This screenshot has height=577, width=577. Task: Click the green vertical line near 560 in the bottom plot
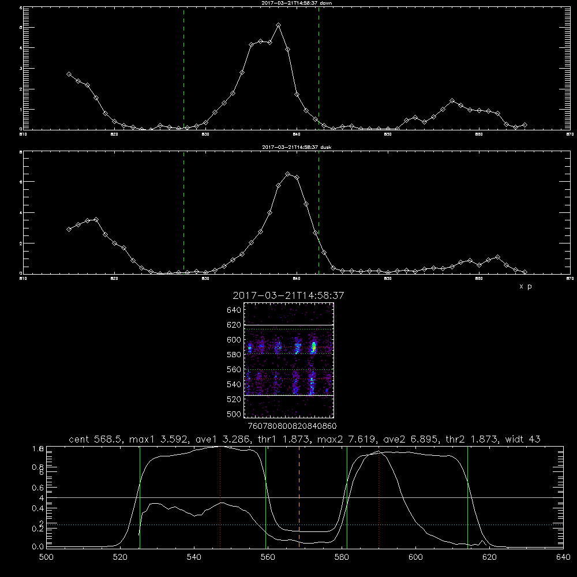click(265, 497)
